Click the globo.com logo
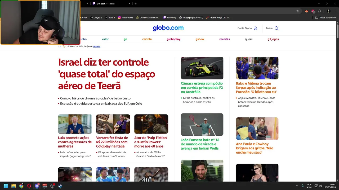Image resolution: width=339 pixels, height=190 pixels. point(168,28)
